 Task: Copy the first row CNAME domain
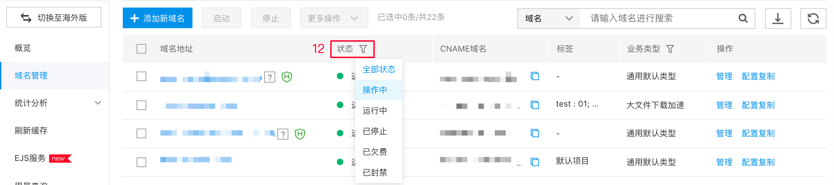(x=535, y=76)
